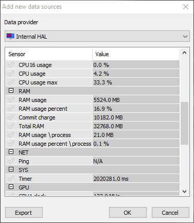The image size is (194, 223).
Task: Click the Sensor column header
Action: click(x=49, y=54)
